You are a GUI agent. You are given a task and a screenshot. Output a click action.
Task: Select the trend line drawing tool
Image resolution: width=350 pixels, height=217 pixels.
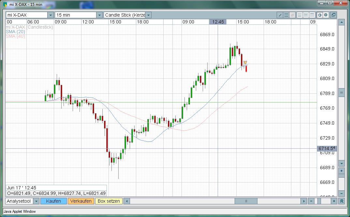[x=280, y=15]
